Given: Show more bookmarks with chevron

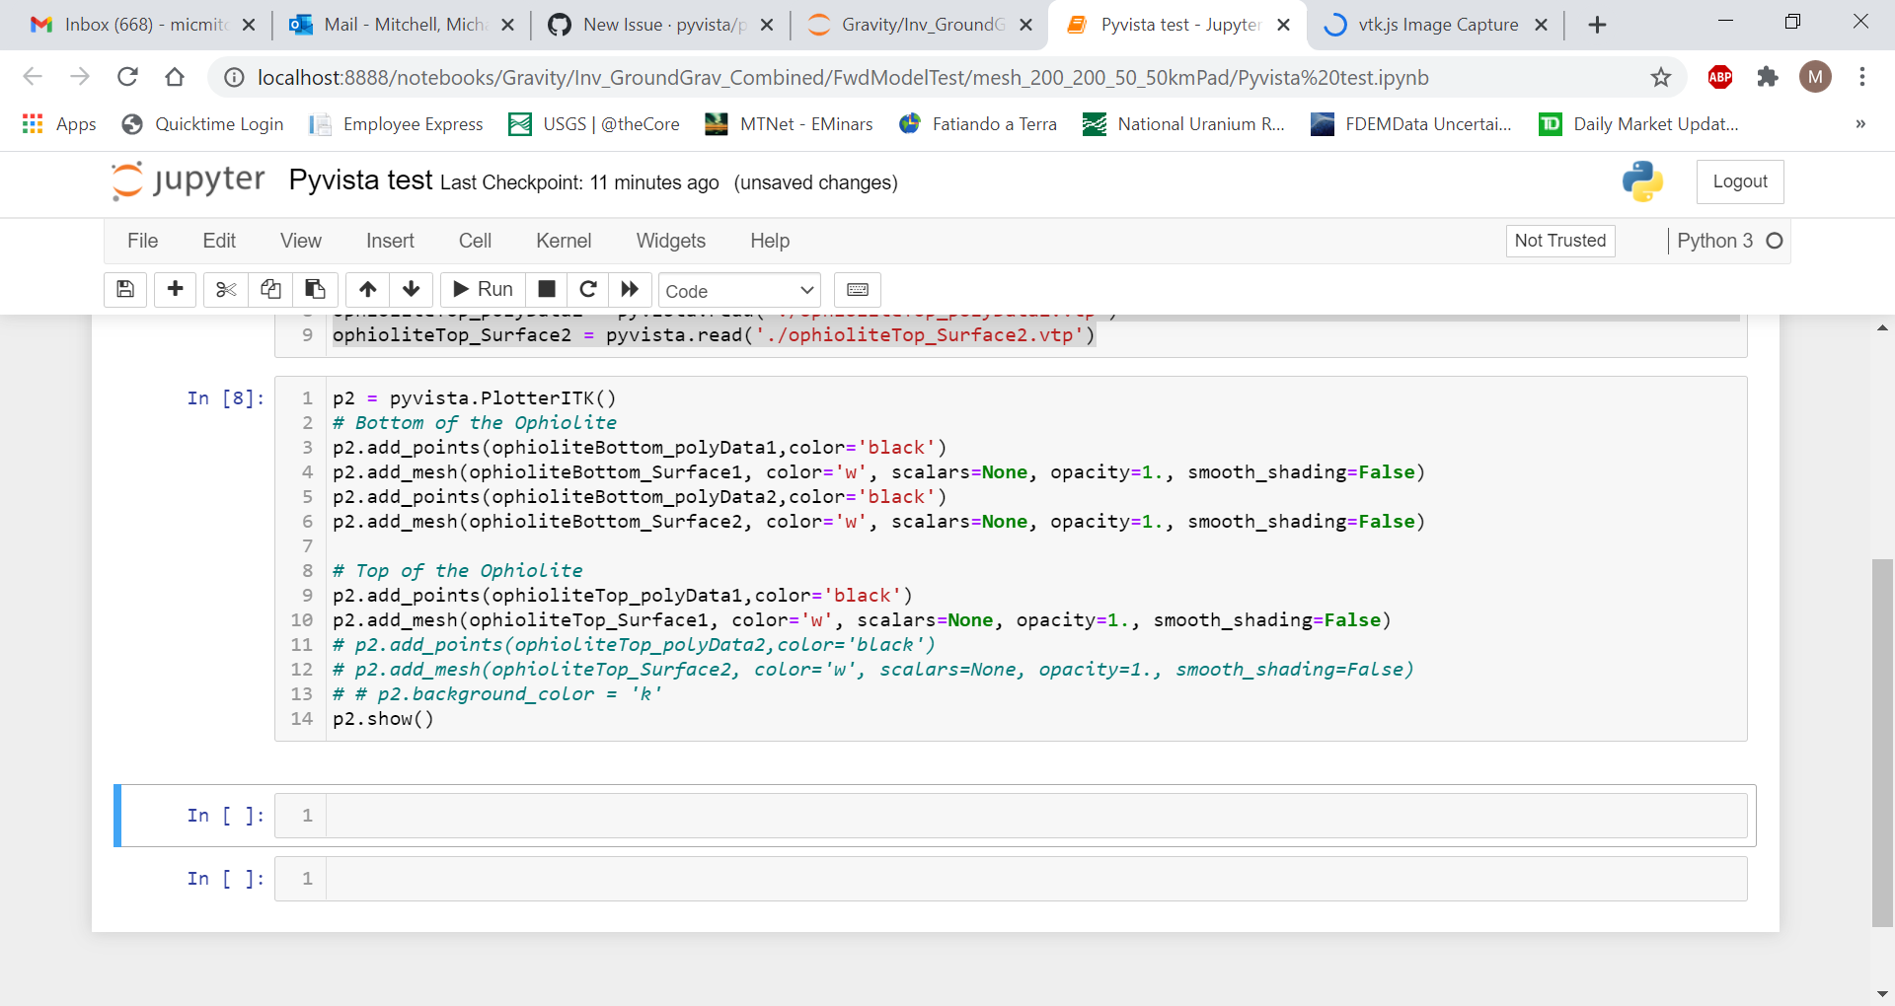Looking at the screenshot, I should click(x=1860, y=124).
